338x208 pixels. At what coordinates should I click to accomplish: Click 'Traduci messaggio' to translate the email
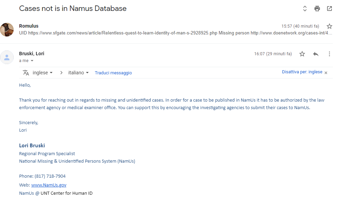pos(113,73)
